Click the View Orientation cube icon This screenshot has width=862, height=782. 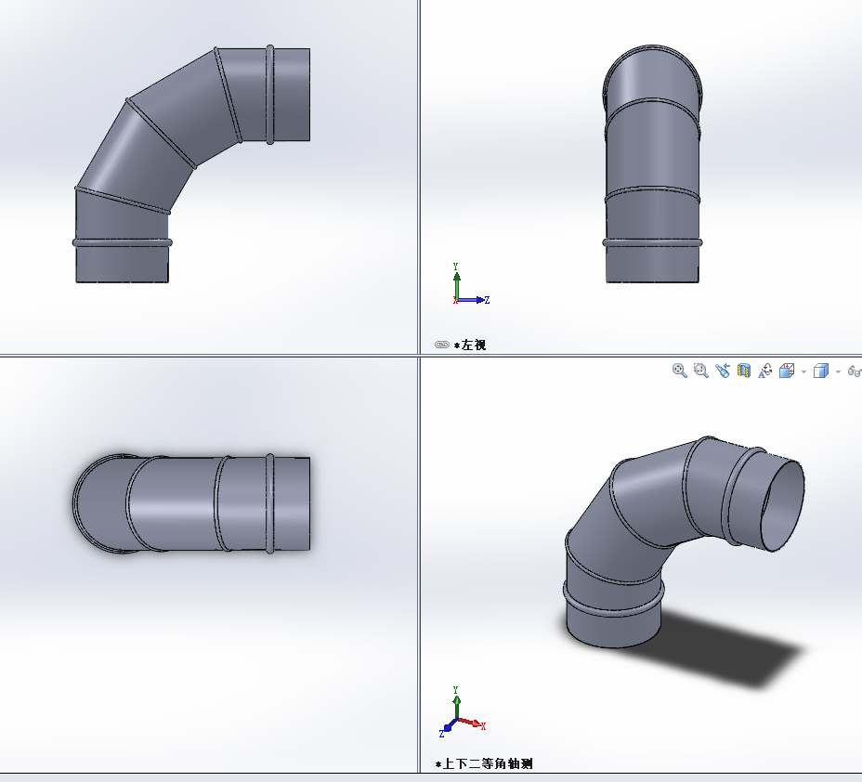(x=787, y=371)
